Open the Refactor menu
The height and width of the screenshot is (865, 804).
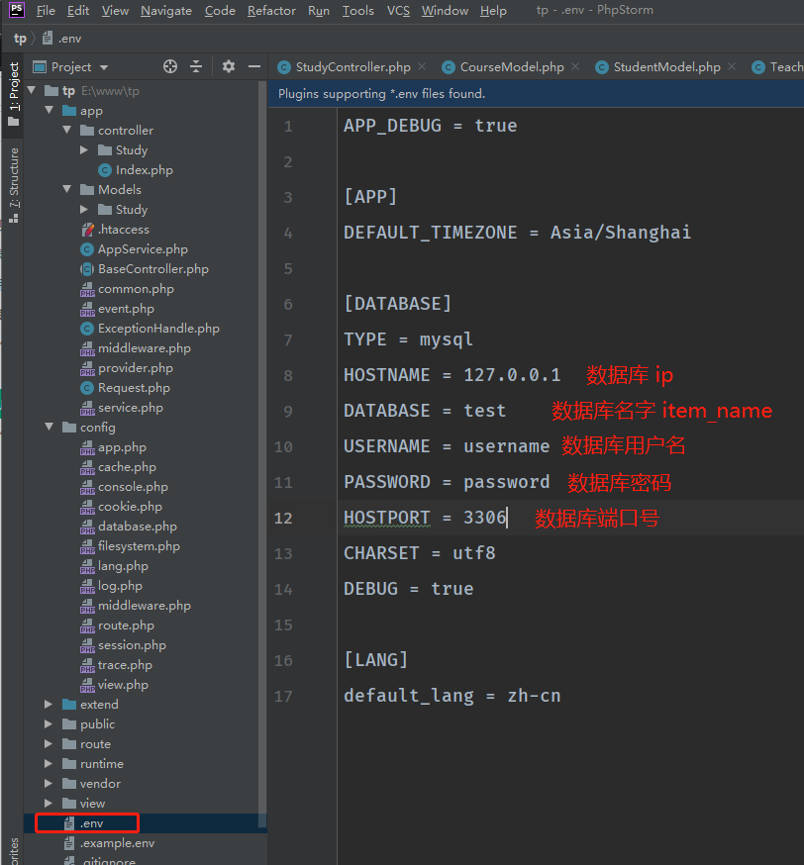[271, 11]
